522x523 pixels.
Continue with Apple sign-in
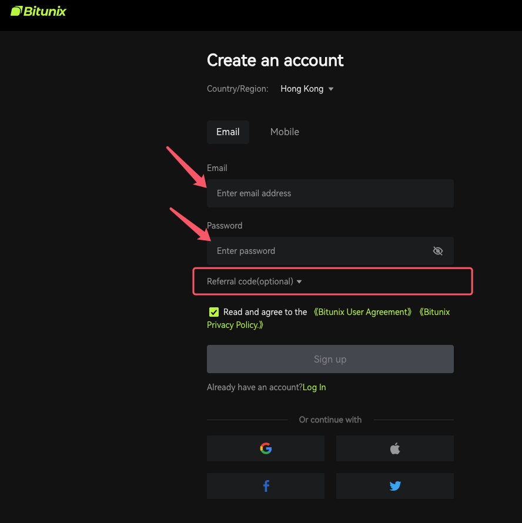pyautogui.click(x=395, y=448)
